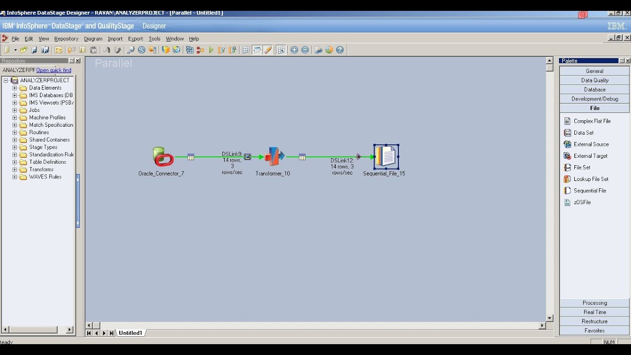631x355 pixels.
Task: Select the Oracle_Connector_7 stage icon
Action: pos(163,157)
